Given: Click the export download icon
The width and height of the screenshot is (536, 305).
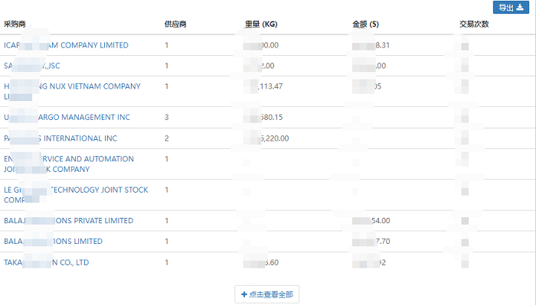Looking at the screenshot, I should 520,7.
